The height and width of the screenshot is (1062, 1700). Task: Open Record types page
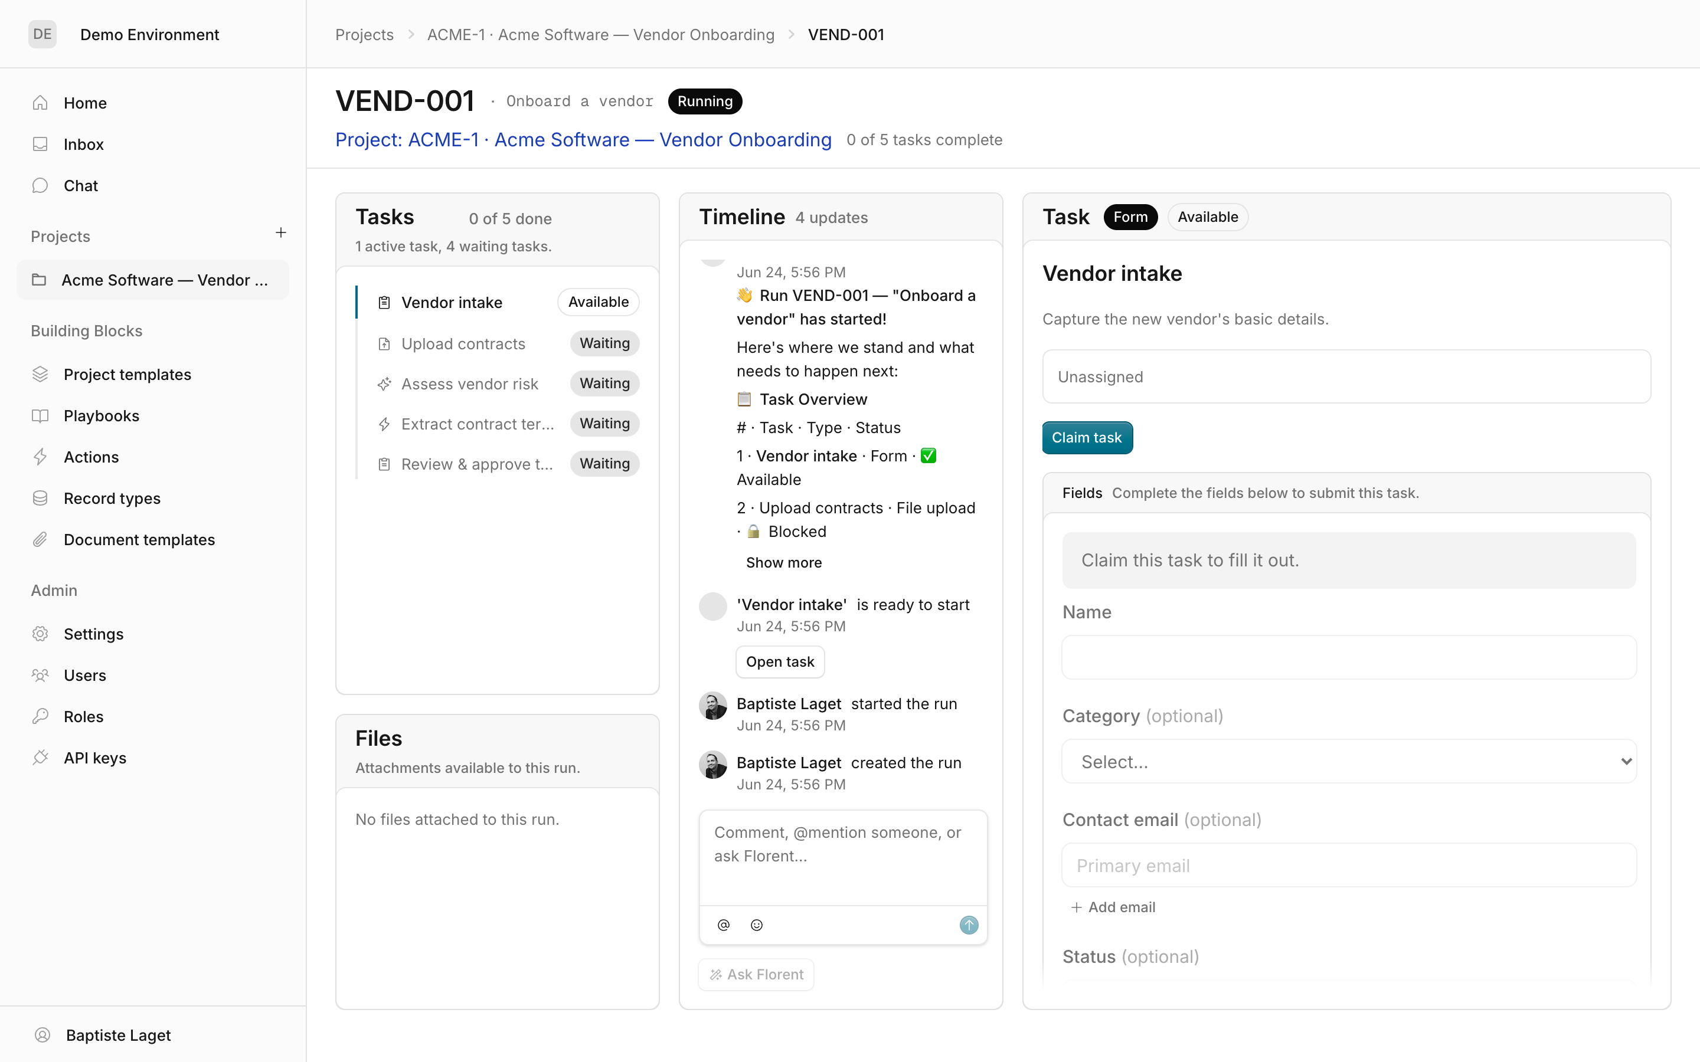[x=152, y=498]
